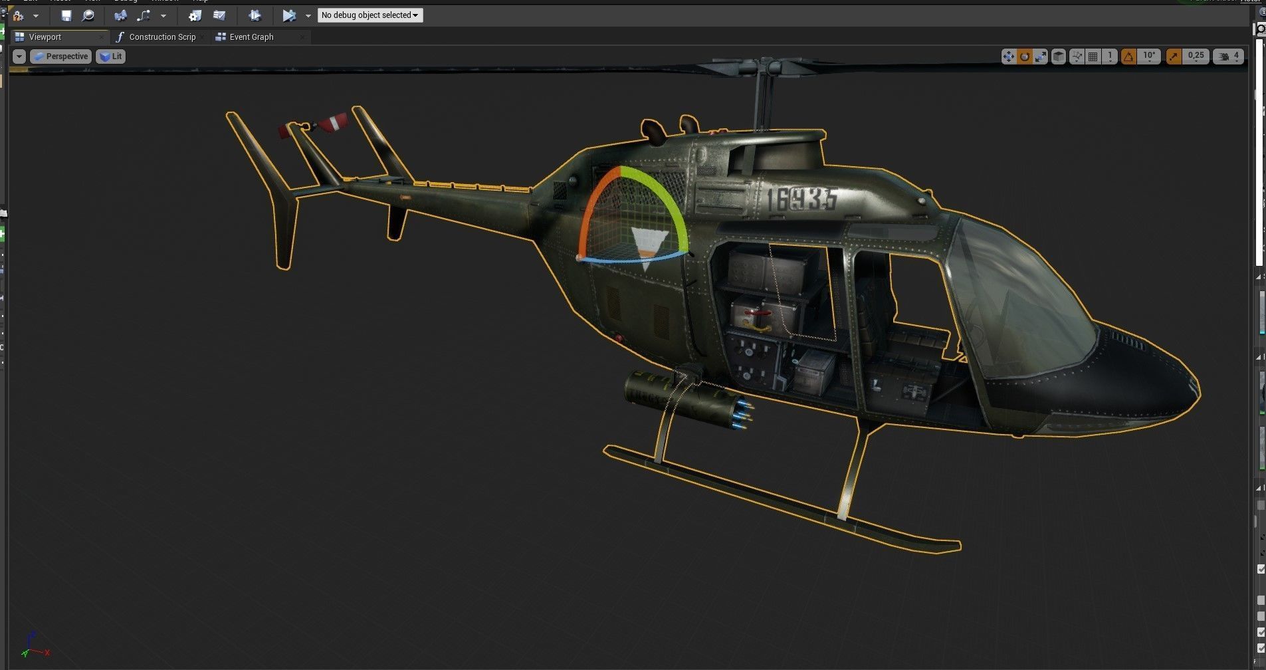Image resolution: width=1266 pixels, height=670 pixels.
Task: Open the camera speed setting showing 4
Action: coord(1228,56)
